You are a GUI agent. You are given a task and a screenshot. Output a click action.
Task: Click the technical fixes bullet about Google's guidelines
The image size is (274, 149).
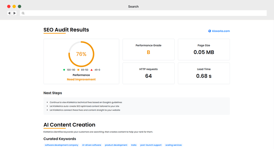pos(86,102)
